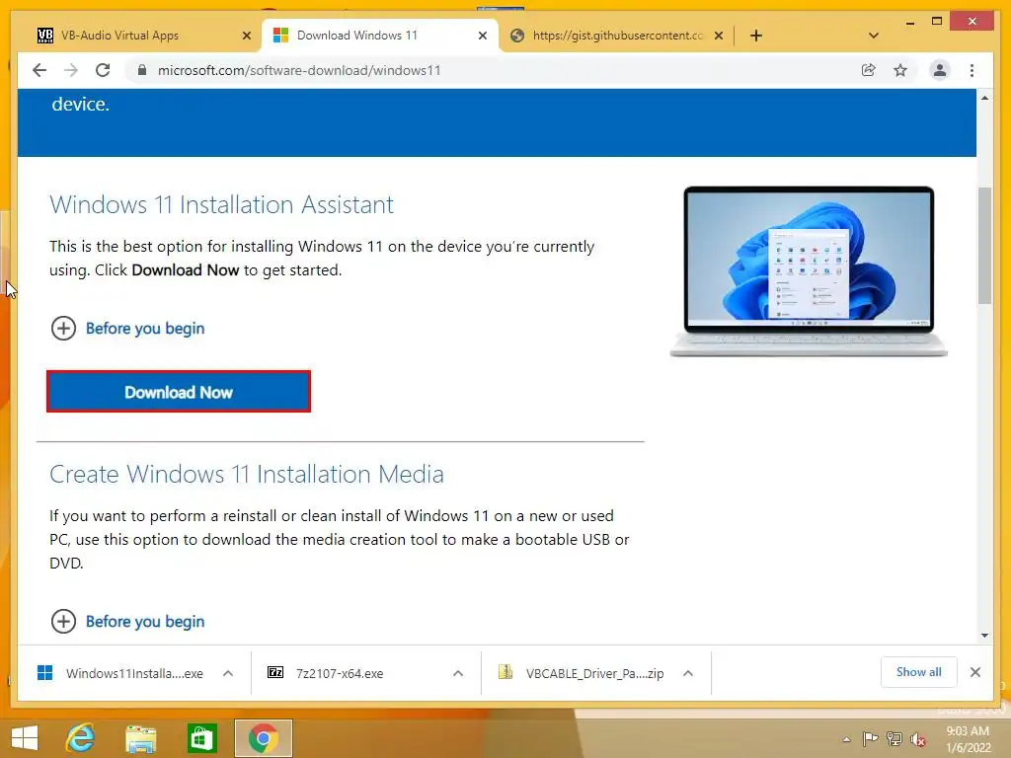Open the Windows Start button
The image size is (1011, 758).
click(25, 738)
